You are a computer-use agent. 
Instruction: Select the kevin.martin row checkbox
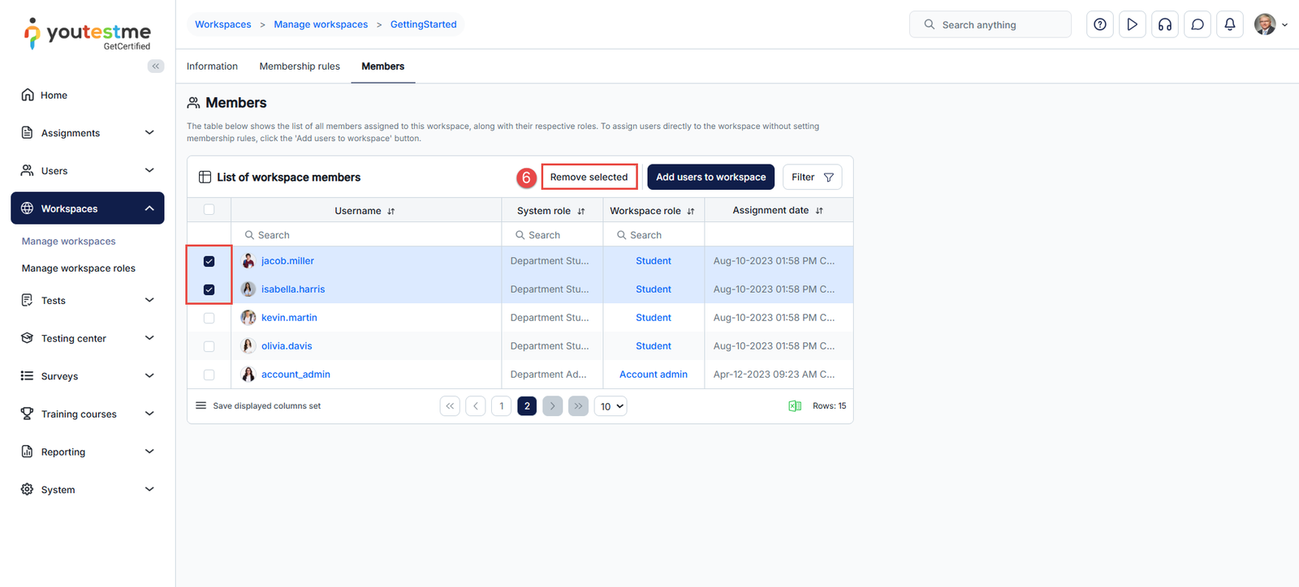point(209,318)
